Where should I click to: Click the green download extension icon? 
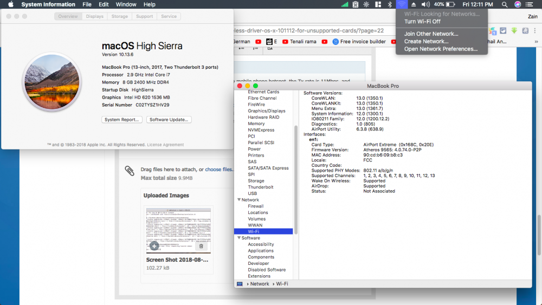click(x=514, y=31)
